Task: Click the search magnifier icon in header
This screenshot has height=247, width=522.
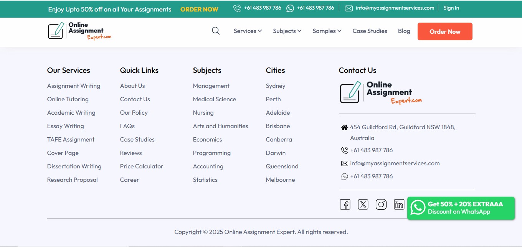Action: [216, 31]
